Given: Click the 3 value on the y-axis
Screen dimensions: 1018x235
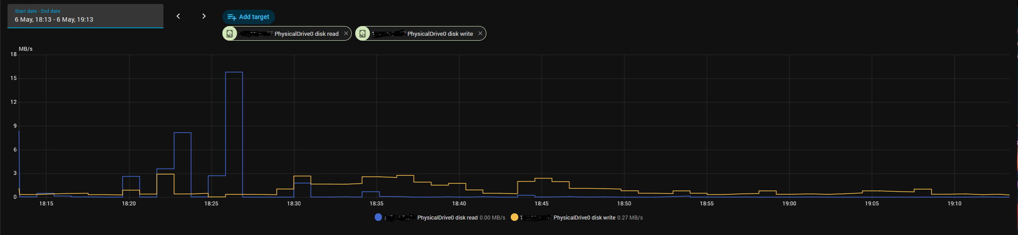Looking at the screenshot, I should (15, 173).
